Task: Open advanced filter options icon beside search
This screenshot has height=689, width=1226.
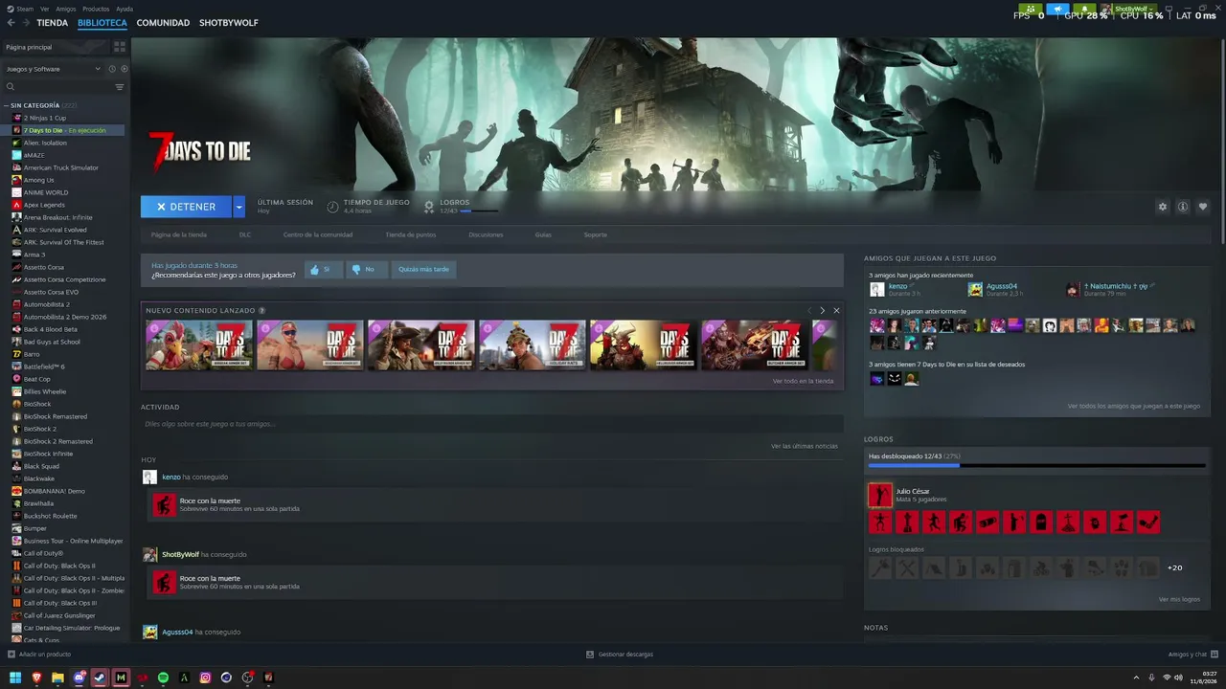Action: tap(120, 87)
